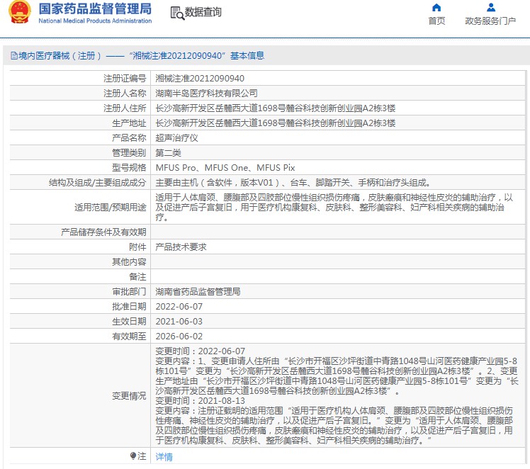
Task: Click the 注册人名称 row label
Action: (125, 94)
